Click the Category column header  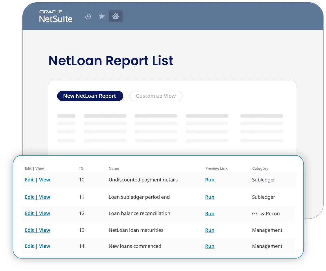tap(260, 168)
